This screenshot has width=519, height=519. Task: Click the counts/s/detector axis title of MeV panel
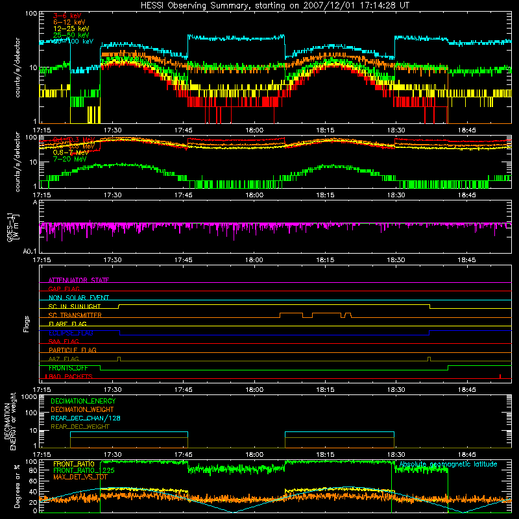click(x=18, y=162)
